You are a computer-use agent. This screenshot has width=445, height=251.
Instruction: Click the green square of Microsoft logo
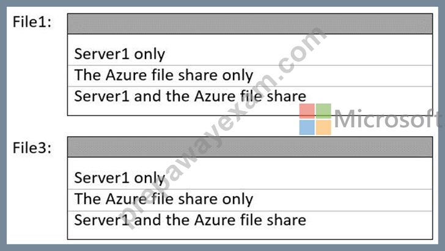(x=323, y=111)
